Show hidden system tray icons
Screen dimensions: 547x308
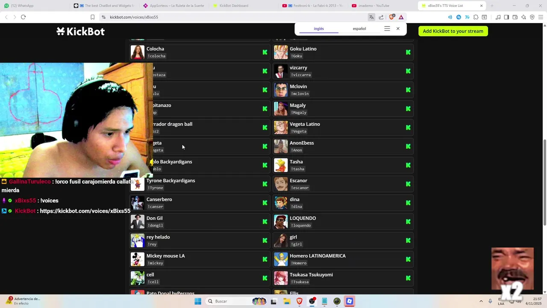[x=481, y=301]
